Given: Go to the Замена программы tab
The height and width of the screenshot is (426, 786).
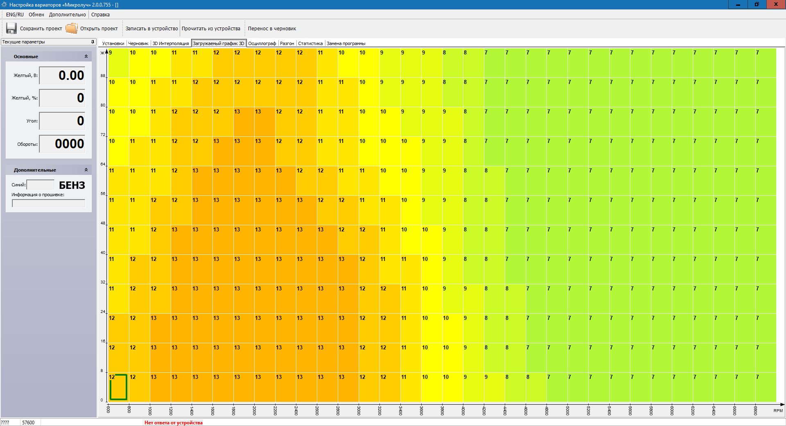Looking at the screenshot, I should point(346,43).
